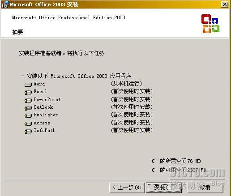
Task: Click the Access install-on-first-use icon
Action: (x=28, y=124)
